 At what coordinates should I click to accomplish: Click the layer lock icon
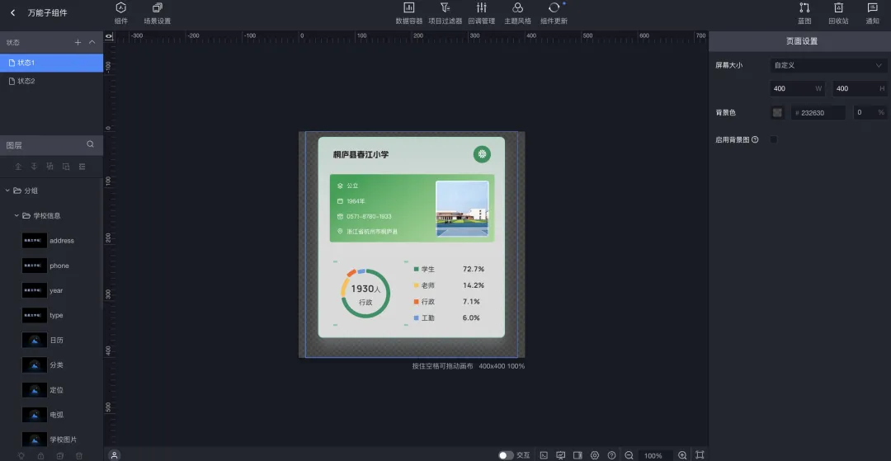click(x=40, y=455)
